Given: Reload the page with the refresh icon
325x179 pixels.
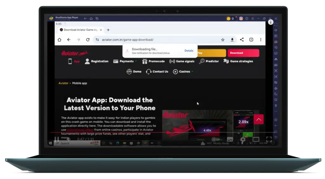Looking at the screenshot, I should pyautogui.click(x=88, y=40).
